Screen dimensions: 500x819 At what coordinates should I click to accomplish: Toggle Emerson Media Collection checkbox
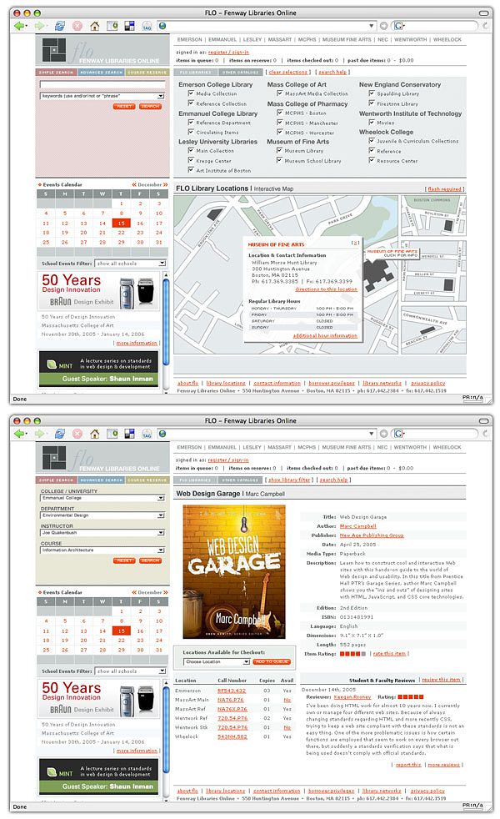(x=191, y=93)
